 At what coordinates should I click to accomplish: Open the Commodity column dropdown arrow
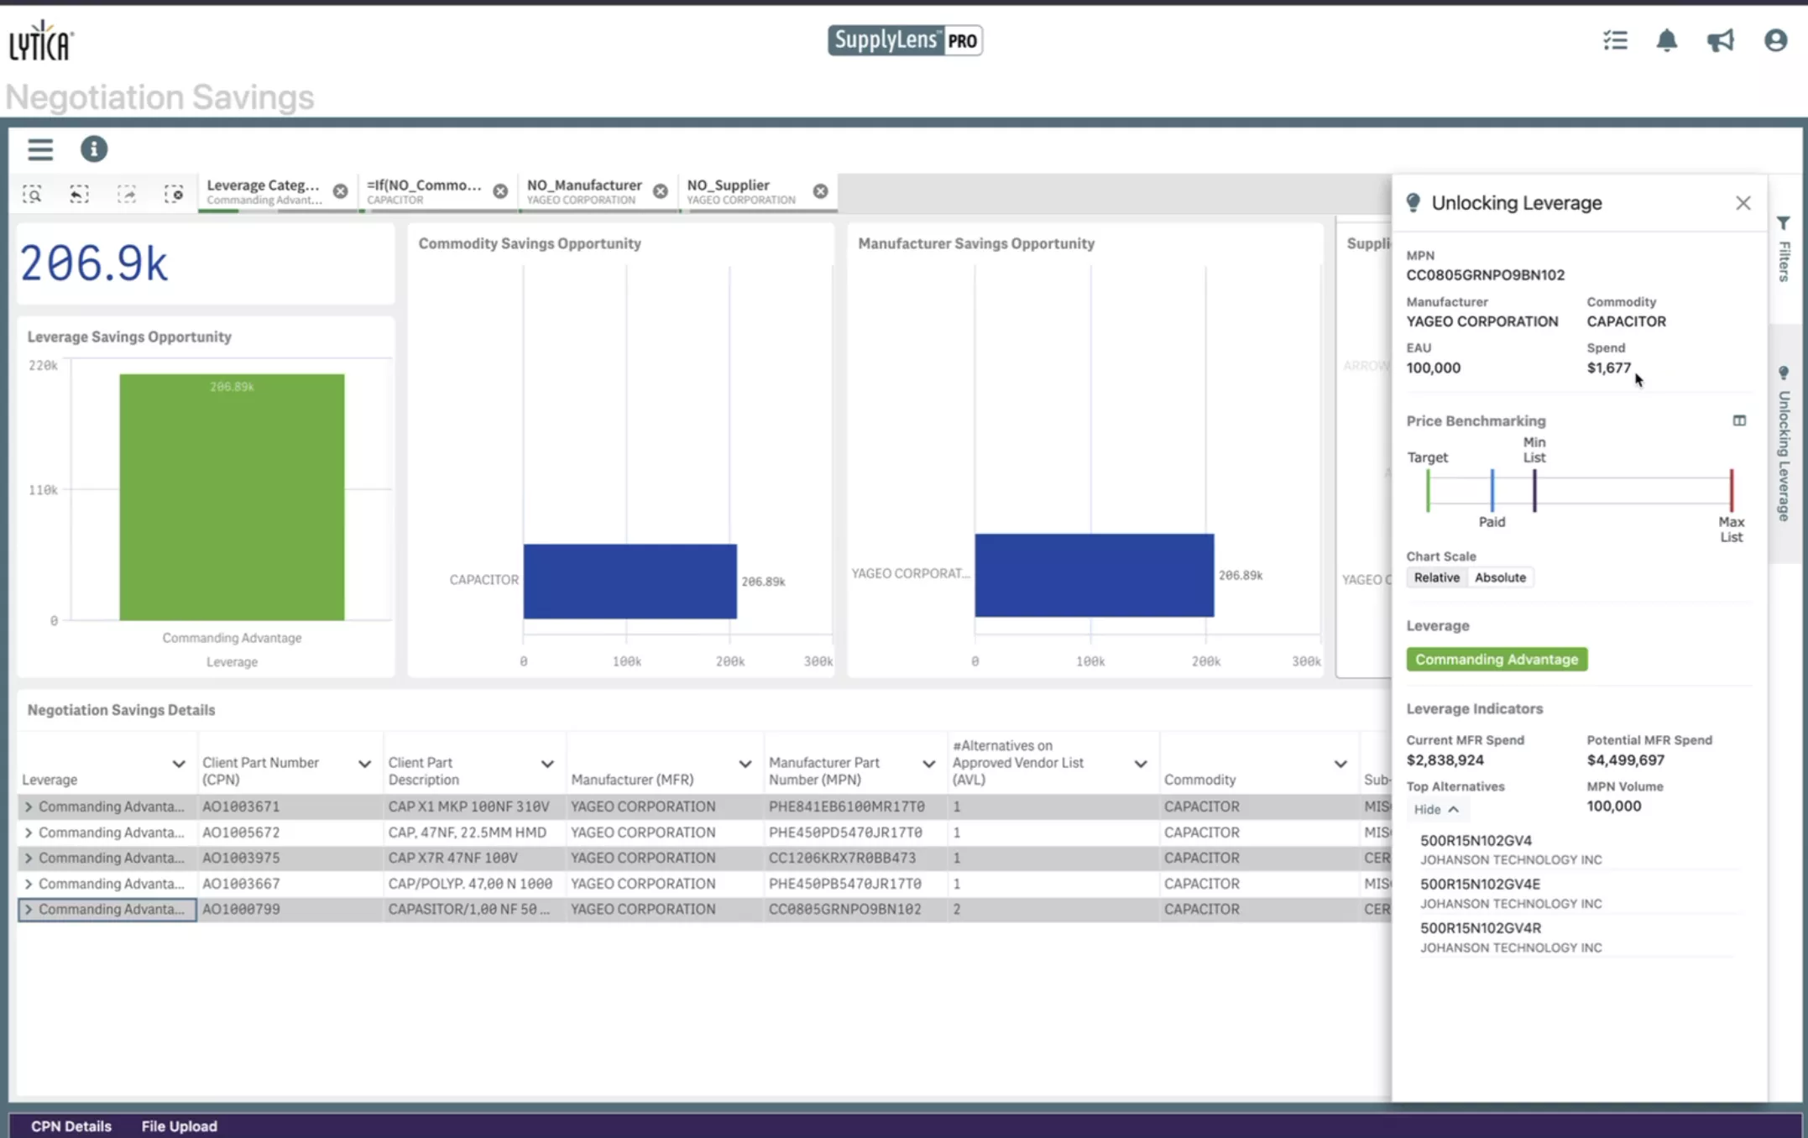(1340, 764)
